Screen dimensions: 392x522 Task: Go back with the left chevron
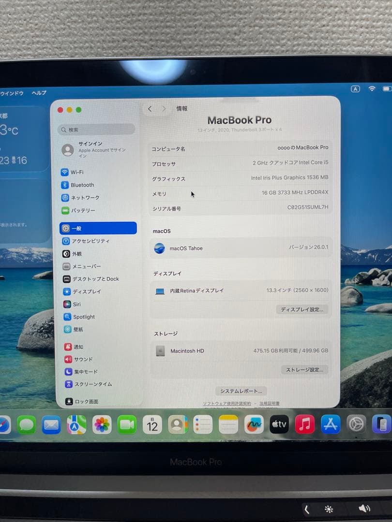(150, 109)
